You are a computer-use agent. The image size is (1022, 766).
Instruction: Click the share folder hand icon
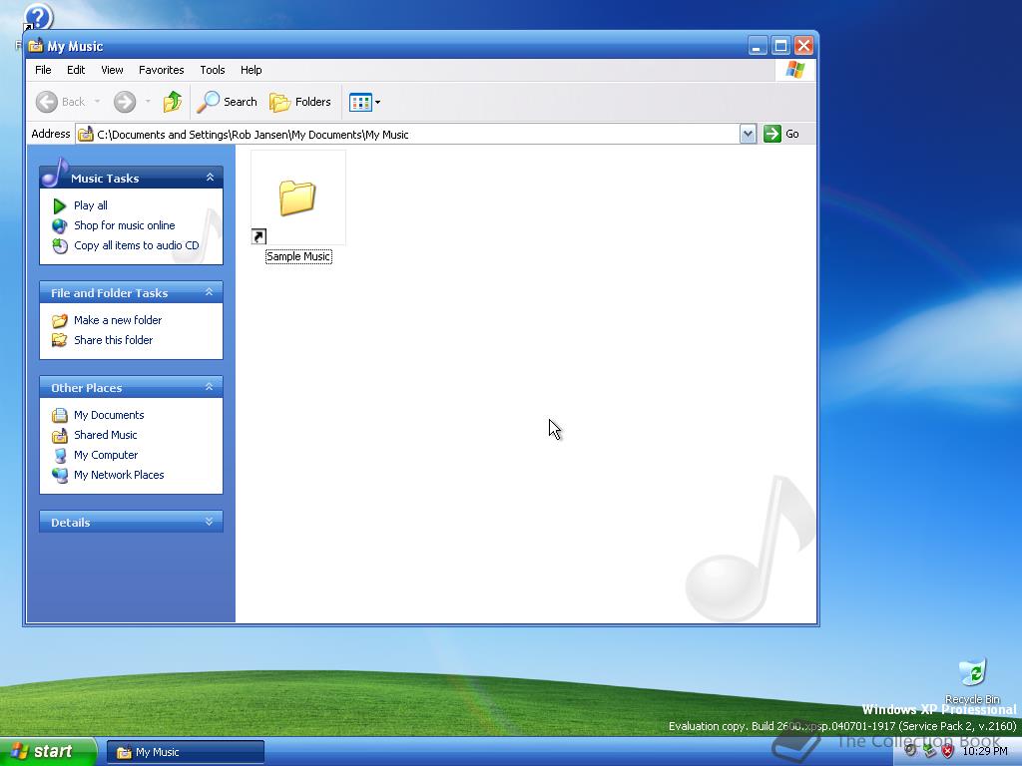click(59, 340)
